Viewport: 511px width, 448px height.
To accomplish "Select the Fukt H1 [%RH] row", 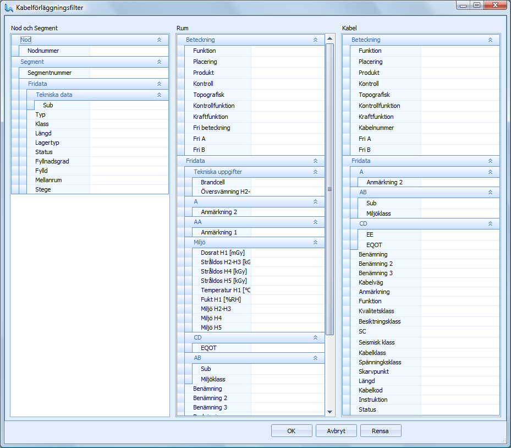I will tap(259, 299).
